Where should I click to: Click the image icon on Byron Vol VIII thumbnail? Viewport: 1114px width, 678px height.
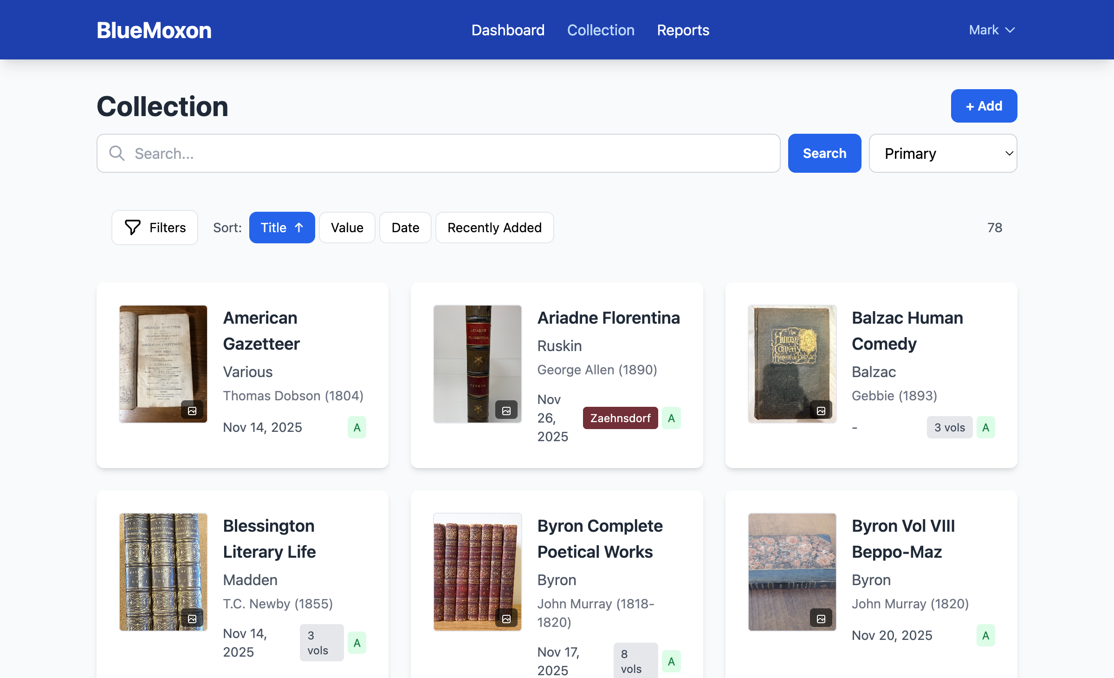tap(821, 619)
